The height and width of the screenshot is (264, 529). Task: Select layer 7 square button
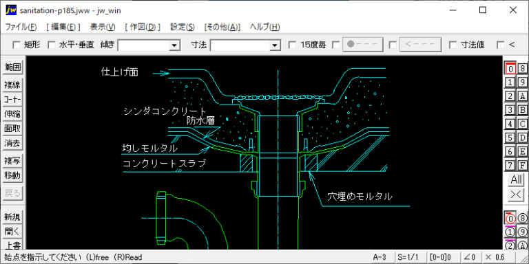[511, 165]
